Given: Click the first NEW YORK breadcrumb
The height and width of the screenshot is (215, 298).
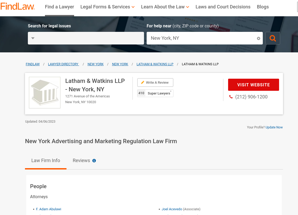Looking at the screenshot, I should [x=96, y=64].
